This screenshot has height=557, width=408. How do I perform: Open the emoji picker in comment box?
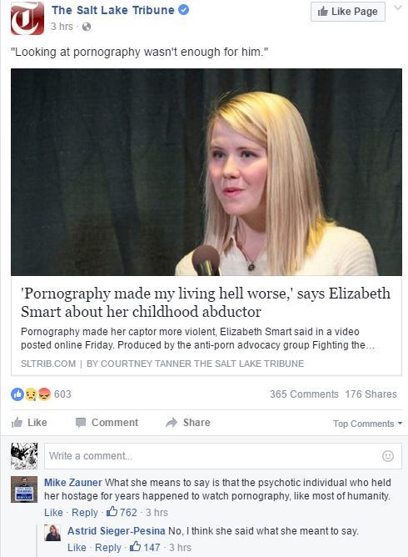point(388,456)
